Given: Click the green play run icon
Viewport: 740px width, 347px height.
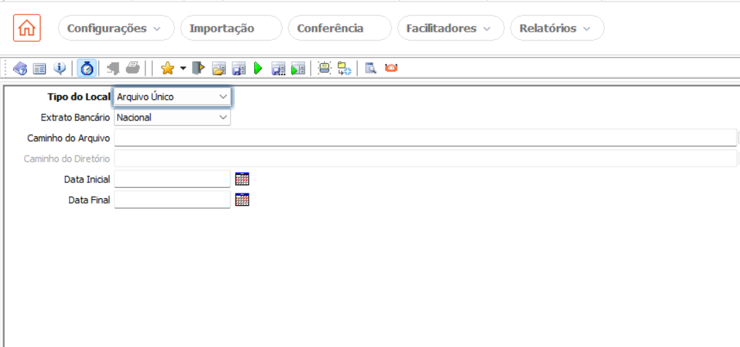Looking at the screenshot, I should pyautogui.click(x=258, y=69).
